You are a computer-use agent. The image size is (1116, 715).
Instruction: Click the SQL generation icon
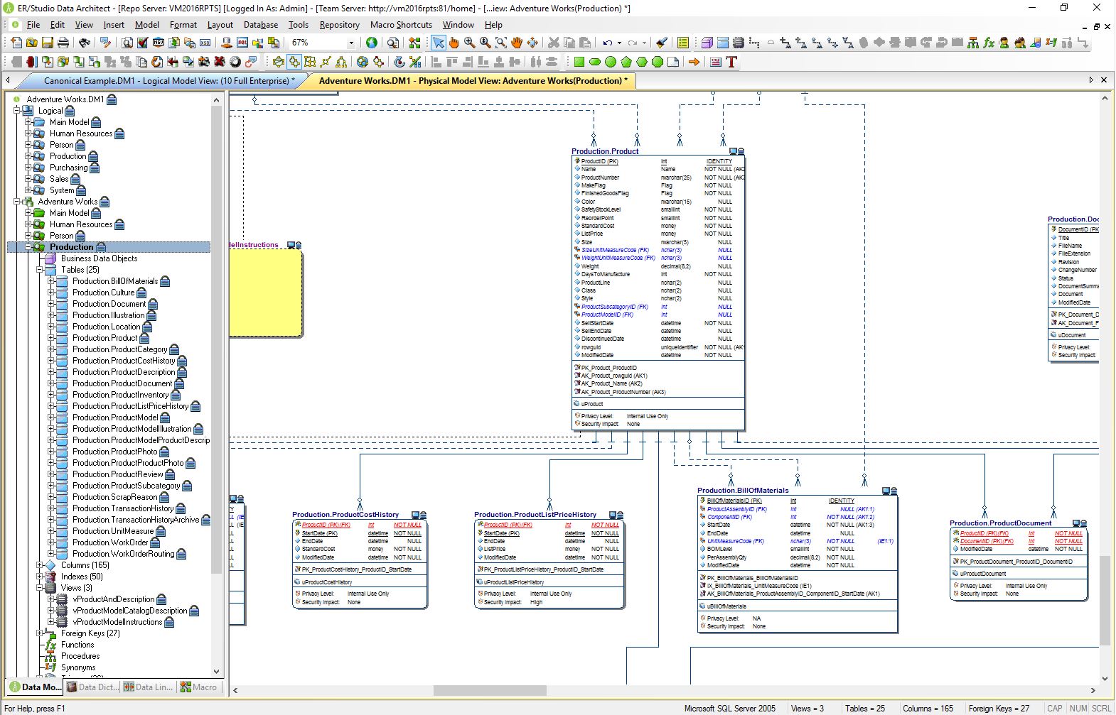pyautogui.click(x=242, y=43)
